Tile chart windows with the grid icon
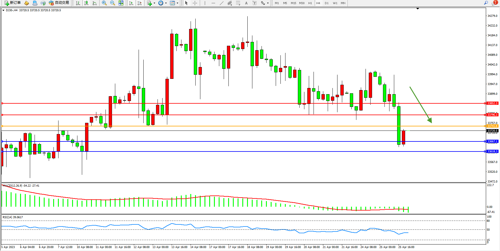This screenshot has width=500, height=251. (121, 3)
